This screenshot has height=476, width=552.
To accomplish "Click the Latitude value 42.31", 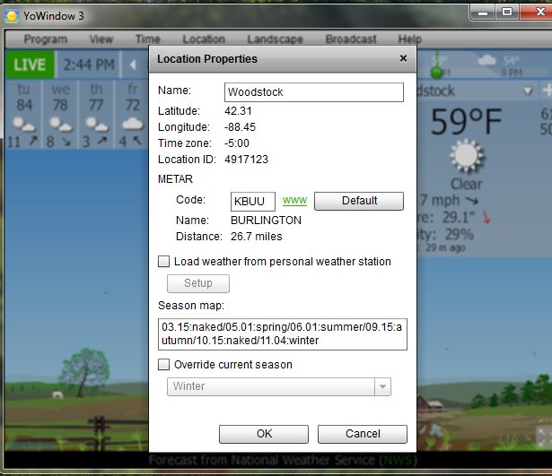I will click(238, 111).
